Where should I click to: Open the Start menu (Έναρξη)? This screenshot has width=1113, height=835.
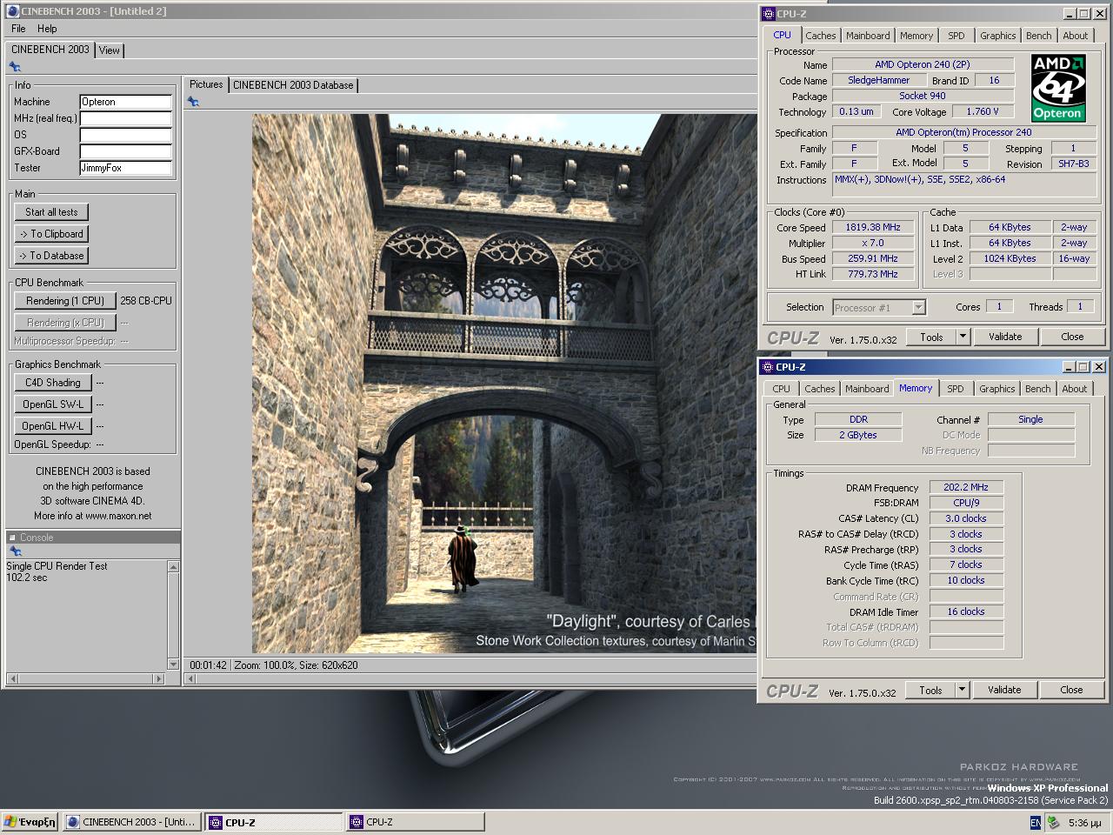[30, 822]
